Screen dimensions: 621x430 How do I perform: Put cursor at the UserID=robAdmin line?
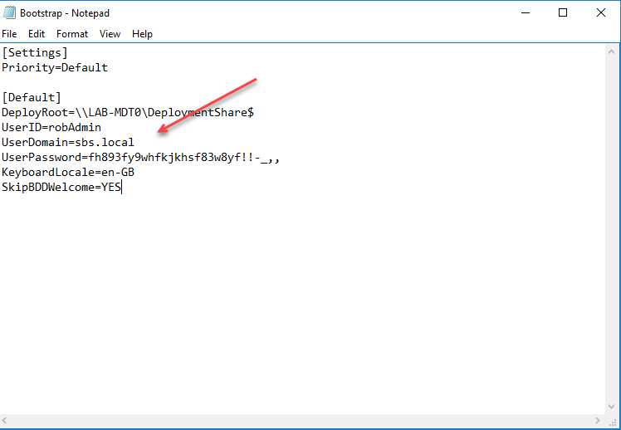click(x=51, y=128)
